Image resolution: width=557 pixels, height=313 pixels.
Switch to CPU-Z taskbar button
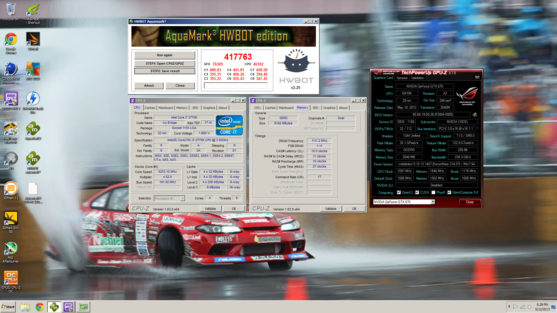68,307
